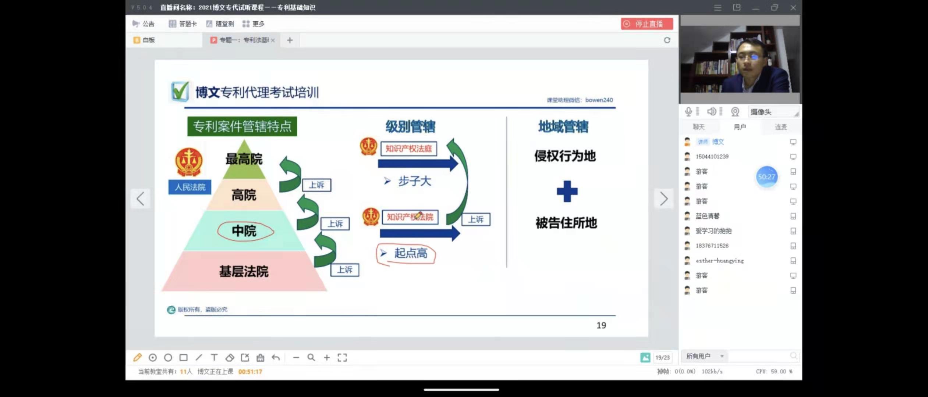Screen dimensions: 928x397
Task: Toggle the speaker volume icon
Action: pos(712,112)
